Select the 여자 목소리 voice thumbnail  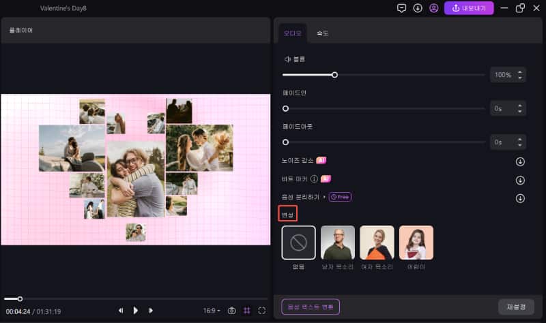[377, 243]
